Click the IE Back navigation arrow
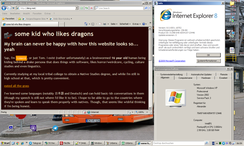The image size is (244, 146). tap(4, 8)
